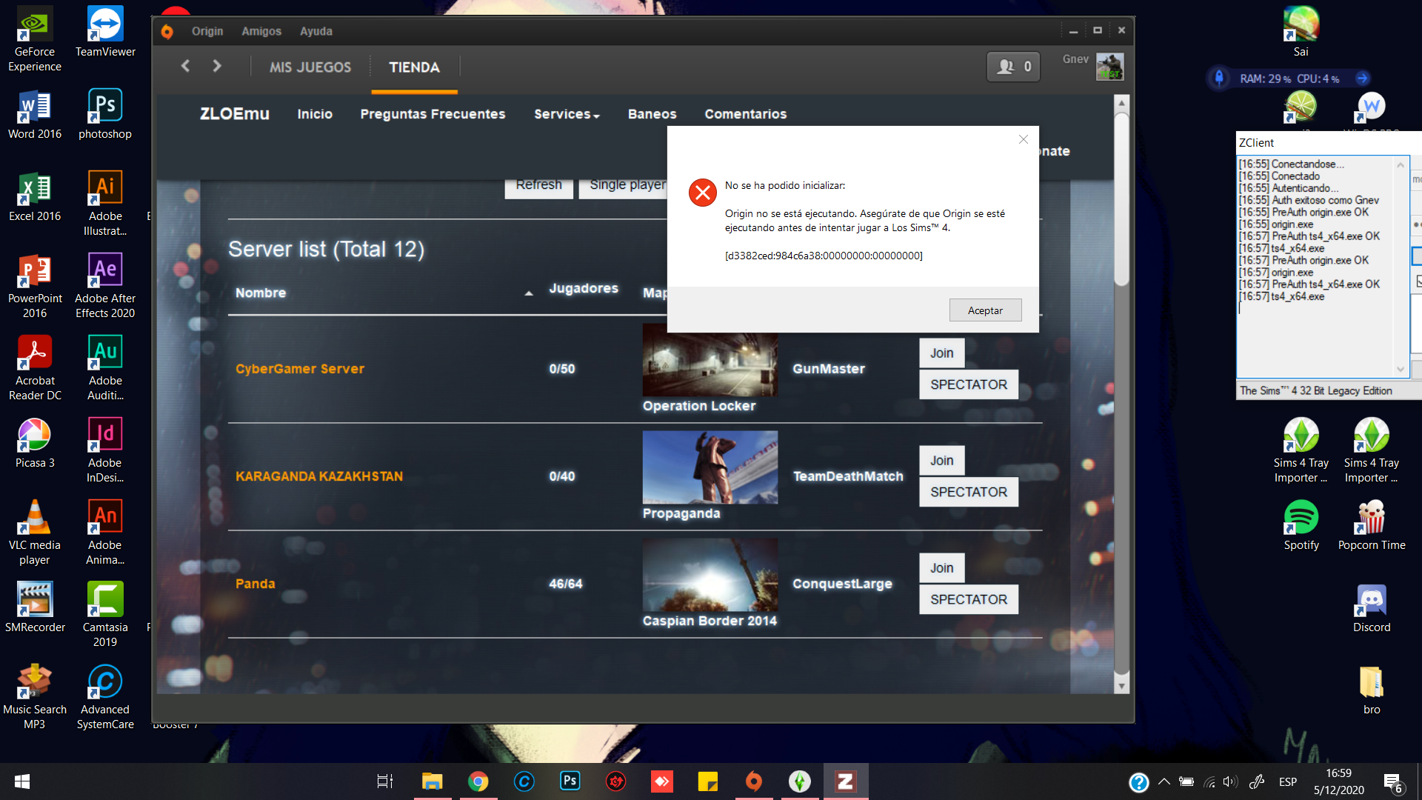Join CyberGamer Server

coord(941,353)
